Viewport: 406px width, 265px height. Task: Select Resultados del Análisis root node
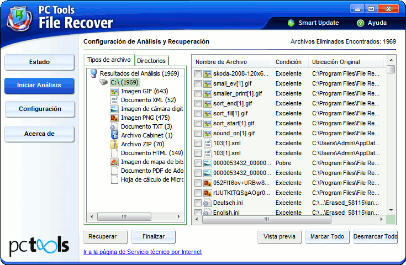coord(139,73)
